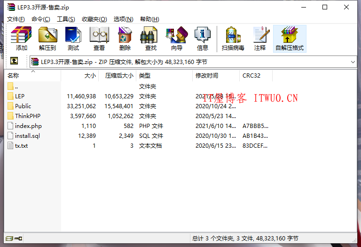
Task: Select the tx.txt file name
Action: tap(22, 146)
